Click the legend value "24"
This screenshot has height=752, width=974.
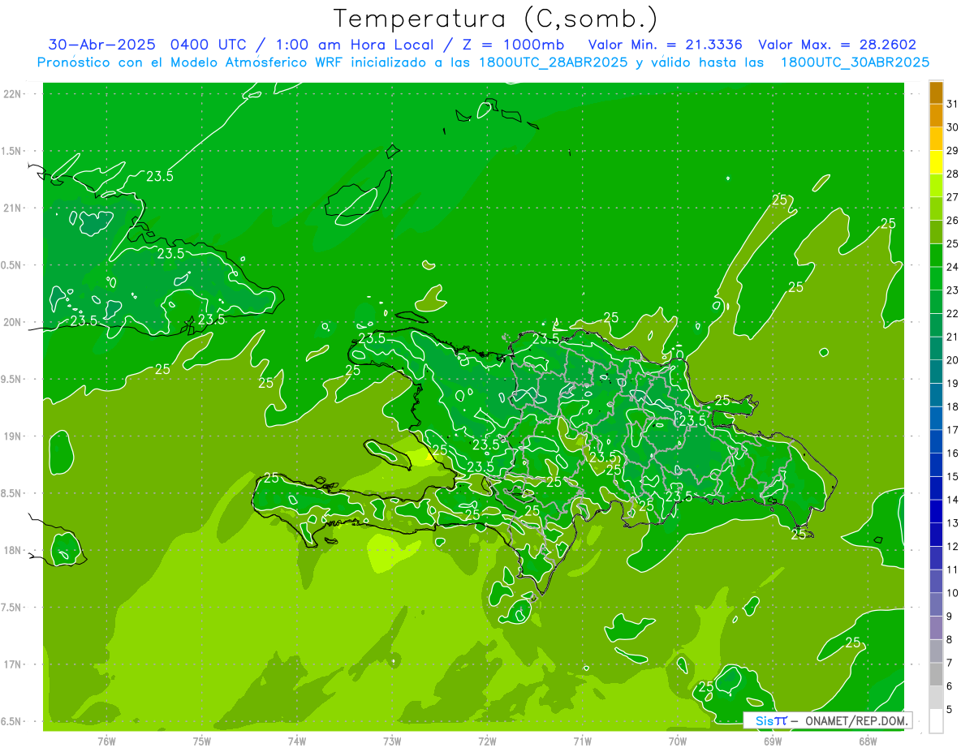pos(952,267)
